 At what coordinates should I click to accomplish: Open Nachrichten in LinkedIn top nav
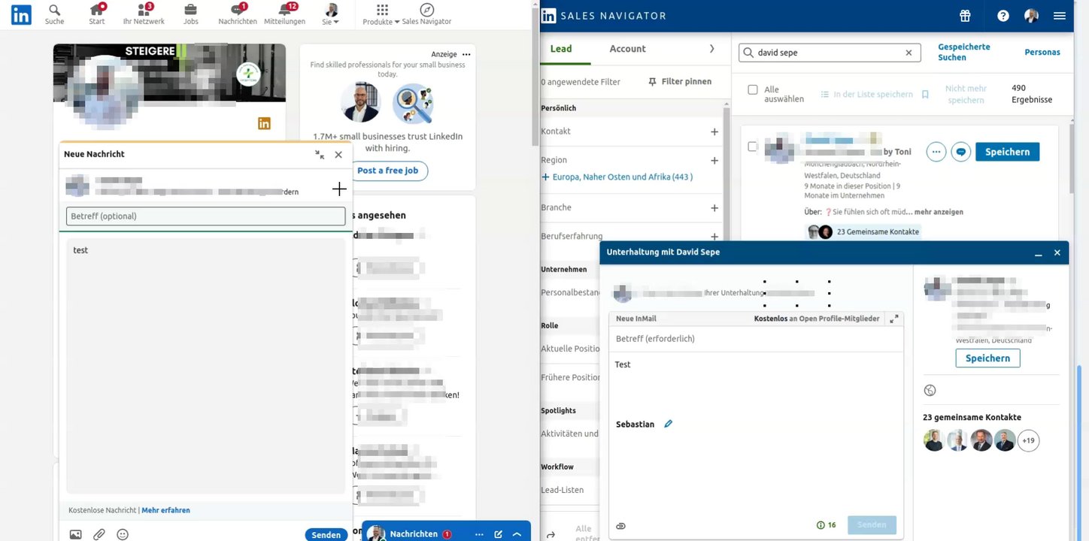tap(238, 14)
